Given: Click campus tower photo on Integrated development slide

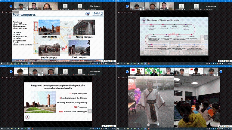Looking at the screenshot, I should (x=40, y=102).
